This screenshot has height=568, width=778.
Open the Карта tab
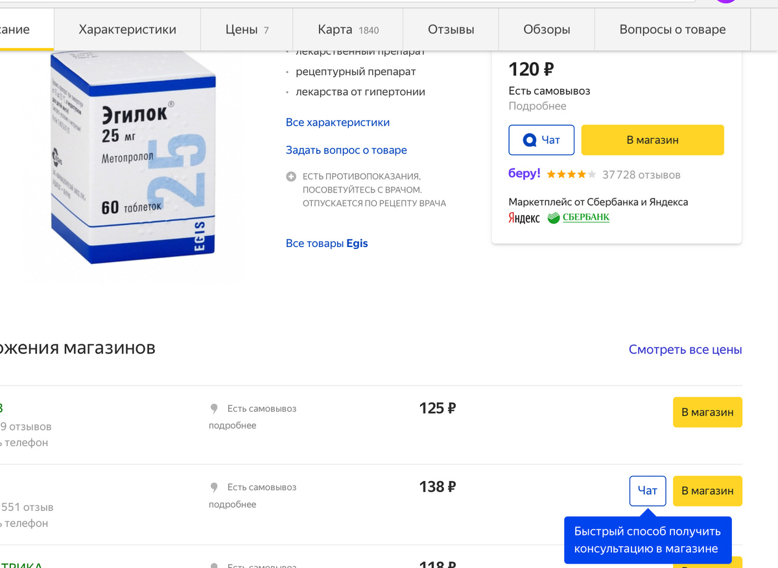click(x=348, y=29)
